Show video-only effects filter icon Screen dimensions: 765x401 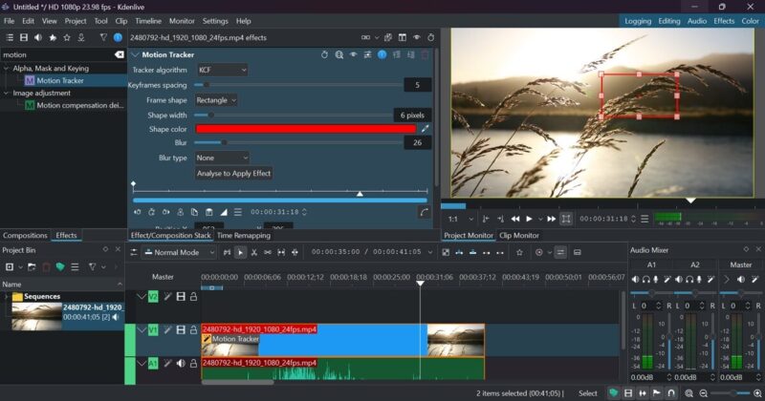(23, 37)
